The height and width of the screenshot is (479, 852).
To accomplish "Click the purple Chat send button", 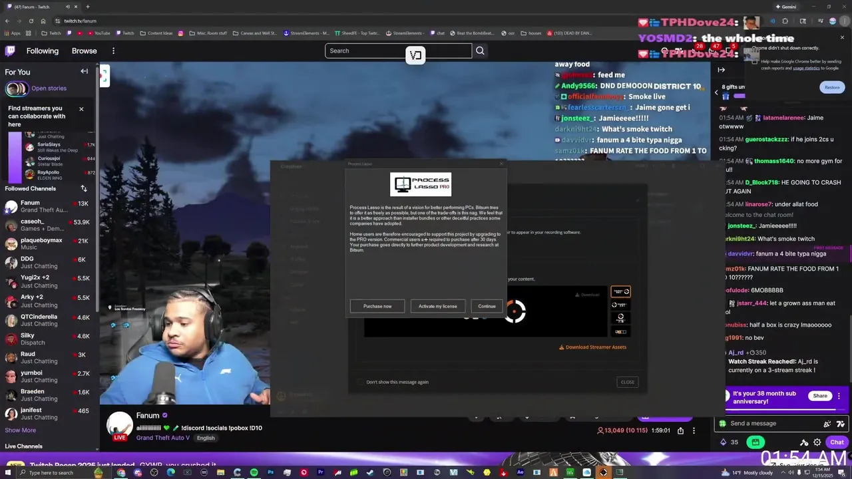I will [x=836, y=442].
